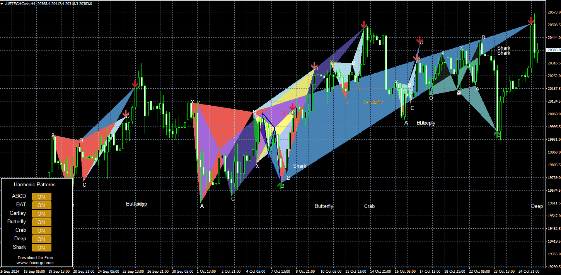Click the 20508.0 price axis label
The image size is (561, 275).
tap(554, 25)
